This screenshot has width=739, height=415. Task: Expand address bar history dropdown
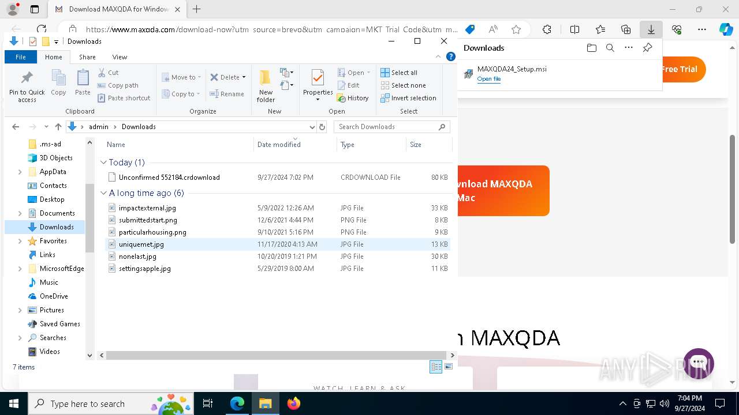pyautogui.click(x=312, y=127)
